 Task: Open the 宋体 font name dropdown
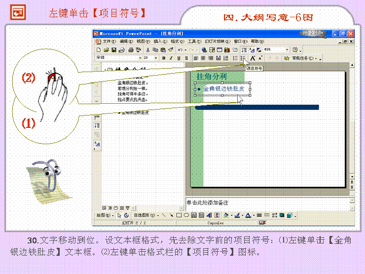click(x=140, y=58)
